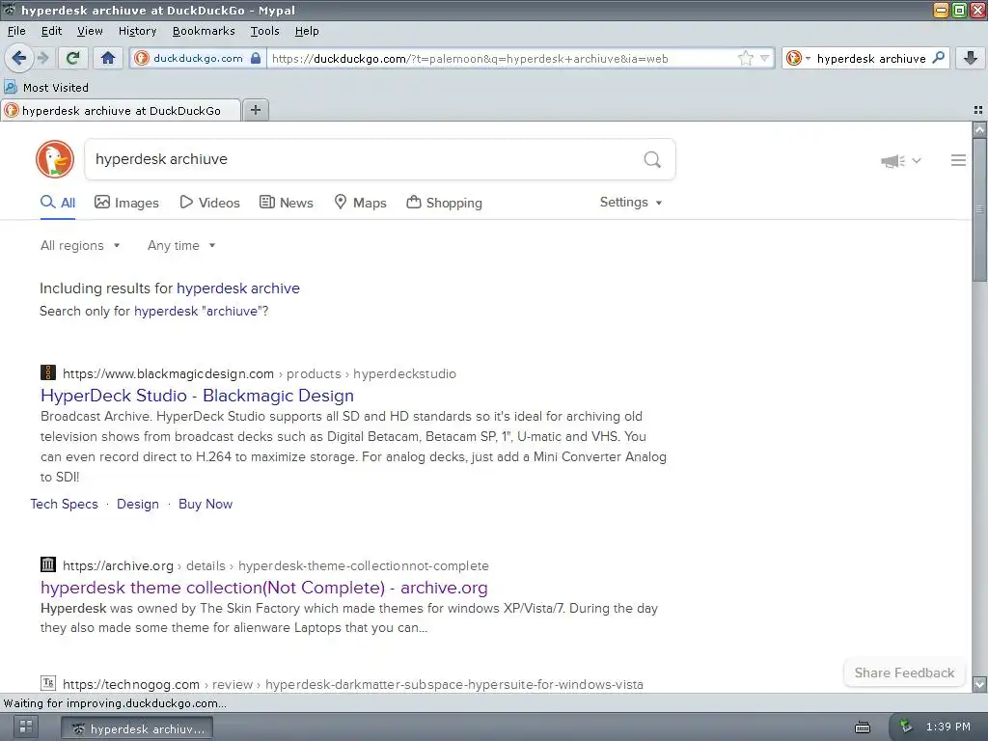988x741 pixels.
Task: Click the tab groups icon
Action: 978,110
